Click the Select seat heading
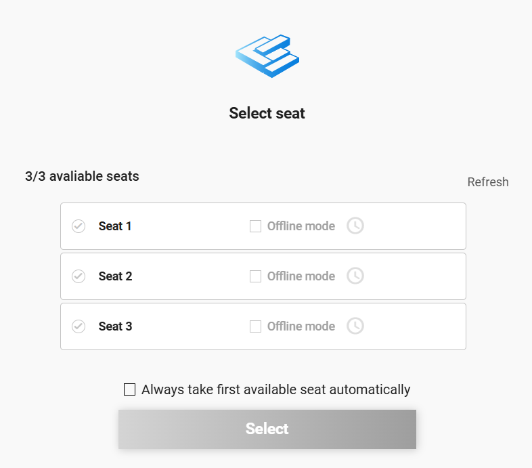Image resolution: width=532 pixels, height=468 pixels. [267, 113]
